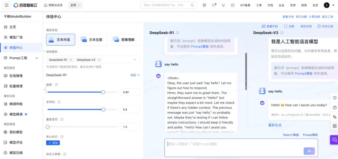Click the QR code icon in top bar
Screen dimensions: 338x159
coord(204,5)
